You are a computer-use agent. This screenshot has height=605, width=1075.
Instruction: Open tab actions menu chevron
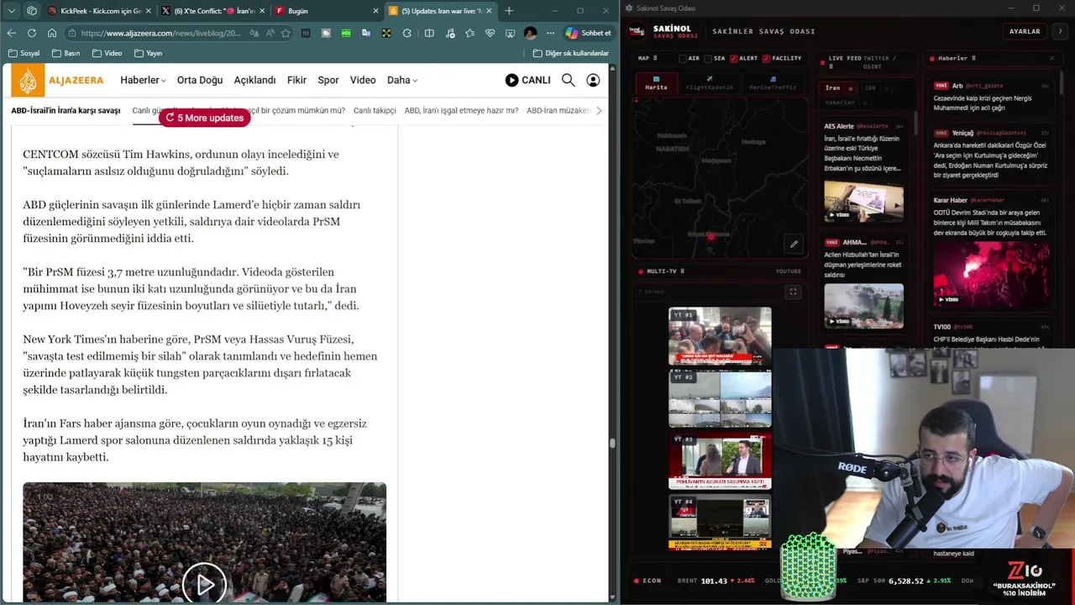pos(11,11)
